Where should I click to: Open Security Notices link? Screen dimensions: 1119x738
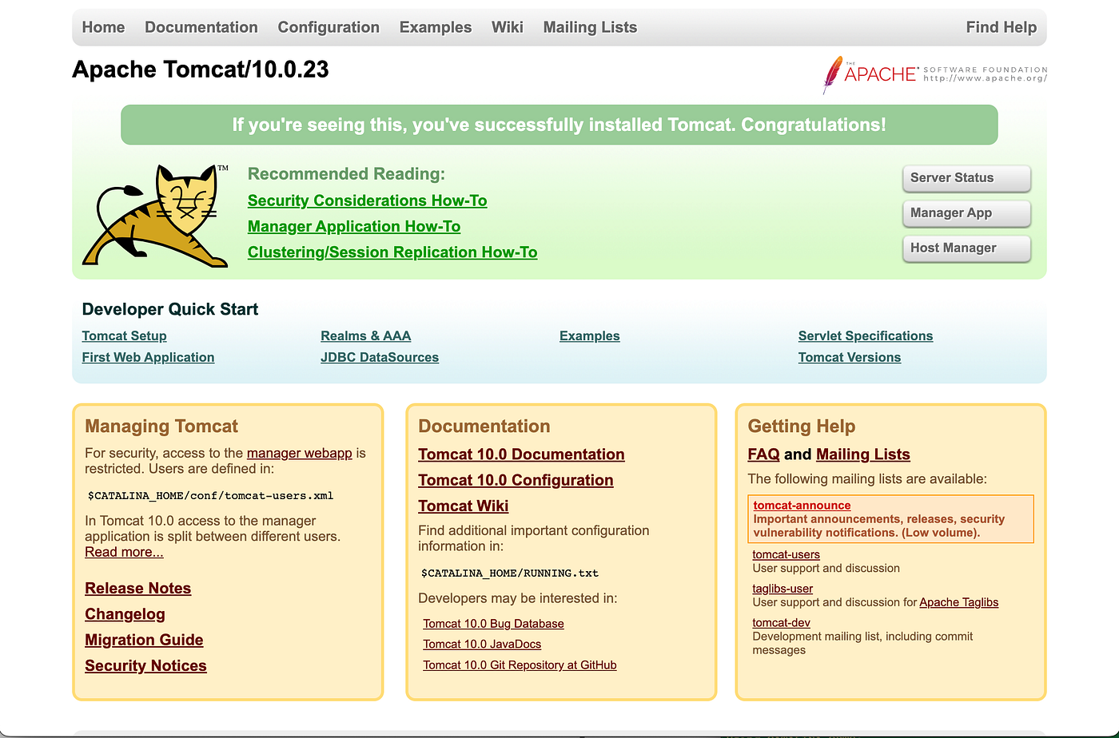145,666
